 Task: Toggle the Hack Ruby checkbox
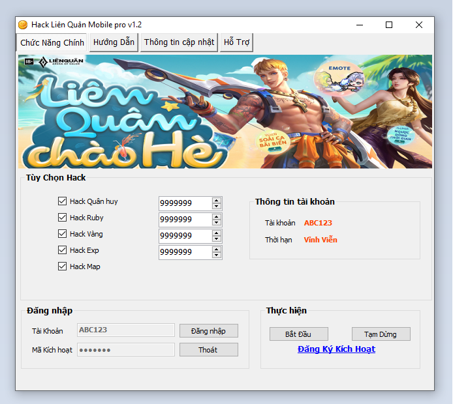click(x=63, y=218)
